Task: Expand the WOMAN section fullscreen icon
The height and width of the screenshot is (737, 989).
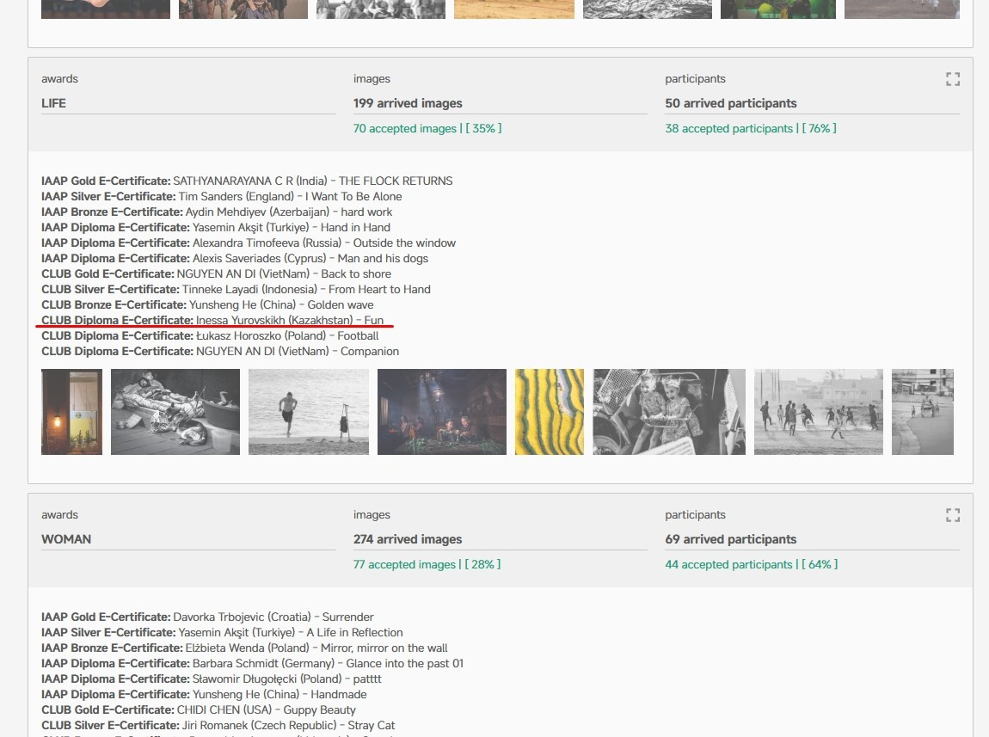Action: tap(952, 515)
